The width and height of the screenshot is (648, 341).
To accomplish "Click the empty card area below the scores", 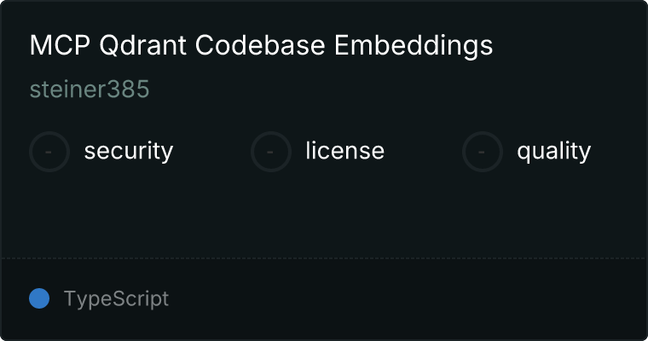I will pyautogui.click(x=324, y=215).
